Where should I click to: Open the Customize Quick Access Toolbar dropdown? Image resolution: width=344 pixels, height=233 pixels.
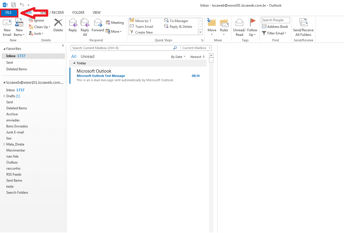point(28,5)
